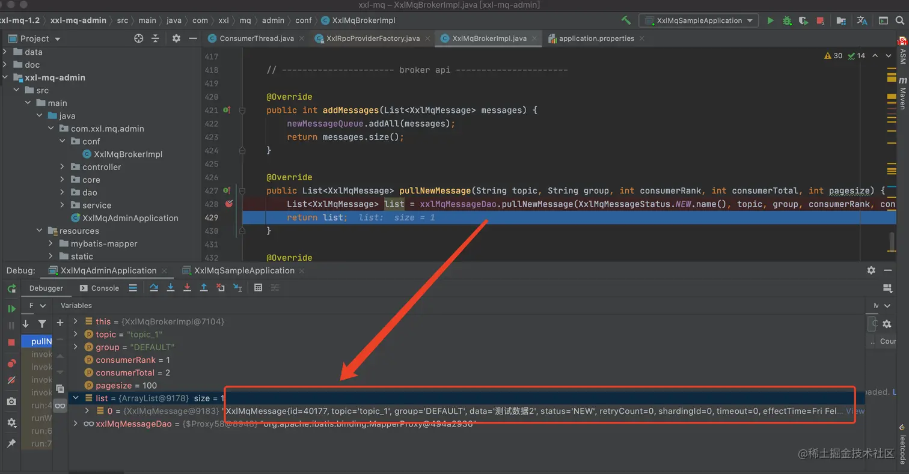Open Debug panel settings gear on left

[11, 423]
